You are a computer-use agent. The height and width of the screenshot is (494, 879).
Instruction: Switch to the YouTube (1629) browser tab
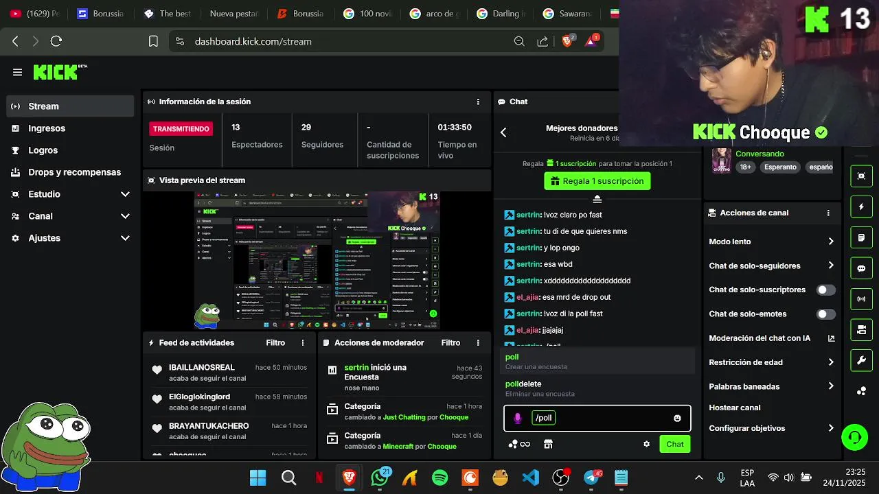[34, 14]
